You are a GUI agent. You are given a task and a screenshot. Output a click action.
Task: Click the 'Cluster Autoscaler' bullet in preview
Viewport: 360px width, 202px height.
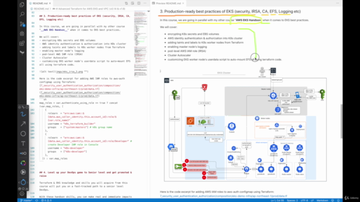click(179, 55)
